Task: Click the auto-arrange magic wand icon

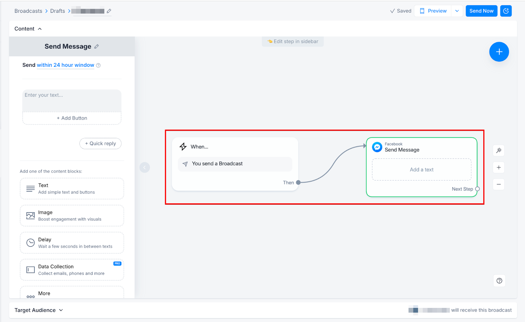Action: coord(499,151)
